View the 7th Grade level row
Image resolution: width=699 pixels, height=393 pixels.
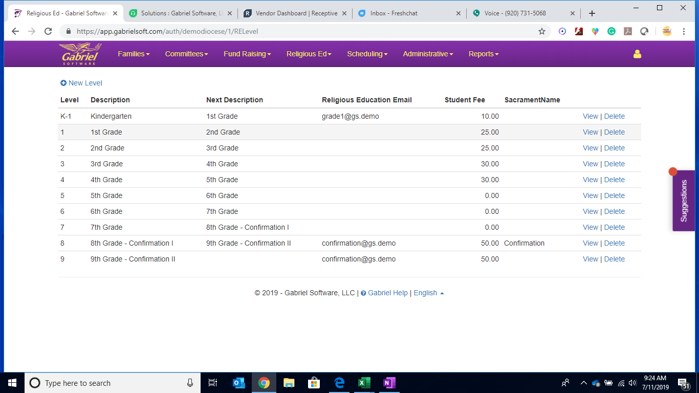point(590,227)
